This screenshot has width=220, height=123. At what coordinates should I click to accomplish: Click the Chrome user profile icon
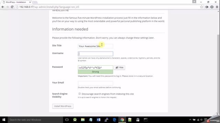[x=194, y=2]
